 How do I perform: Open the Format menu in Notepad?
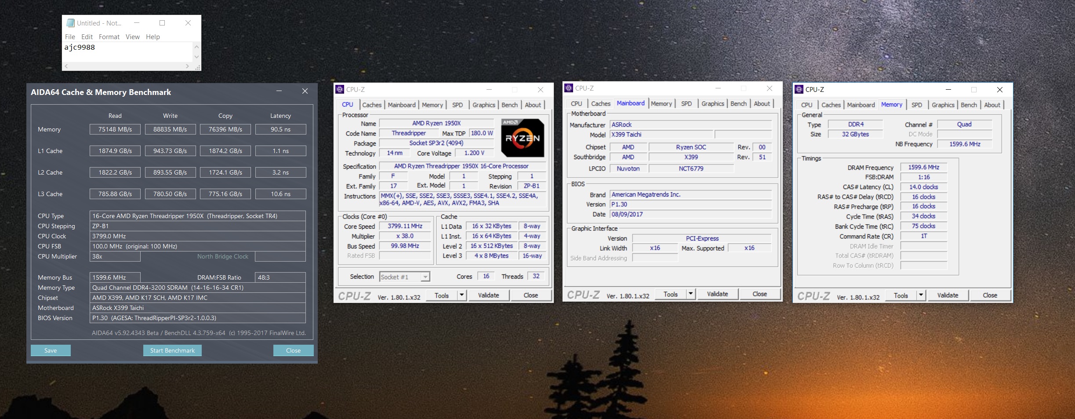(x=109, y=37)
